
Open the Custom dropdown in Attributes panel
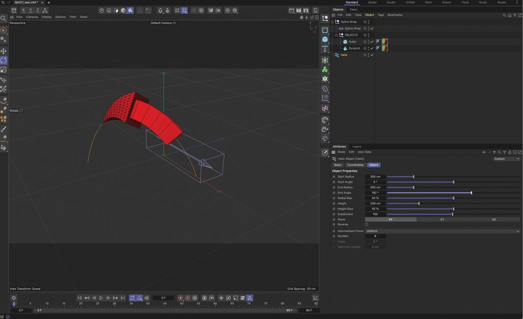(505, 158)
